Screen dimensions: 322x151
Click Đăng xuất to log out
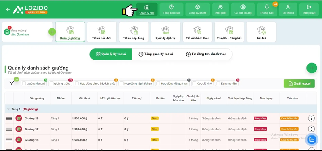309,10
